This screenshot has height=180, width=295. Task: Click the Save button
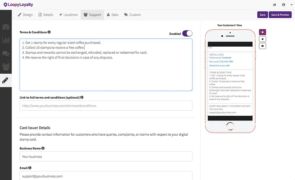tap(262, 15)
